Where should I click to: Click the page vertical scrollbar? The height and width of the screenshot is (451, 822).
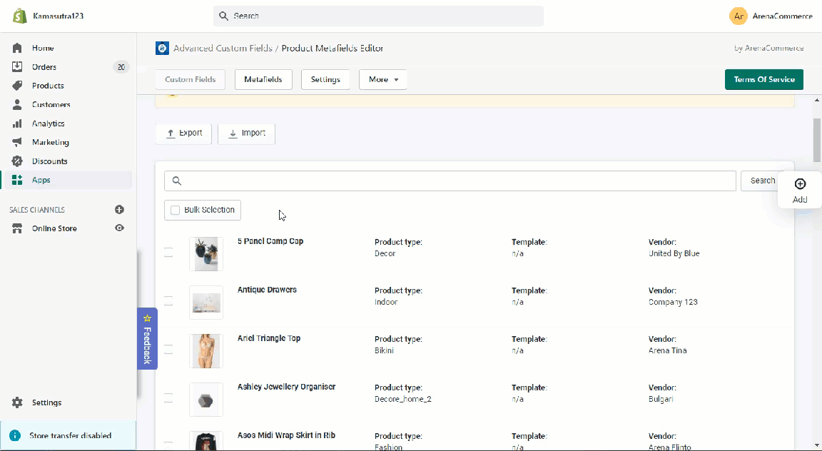click(817, 140)
